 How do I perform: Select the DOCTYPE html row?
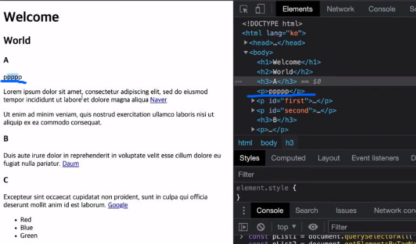[x=272, y=24]
